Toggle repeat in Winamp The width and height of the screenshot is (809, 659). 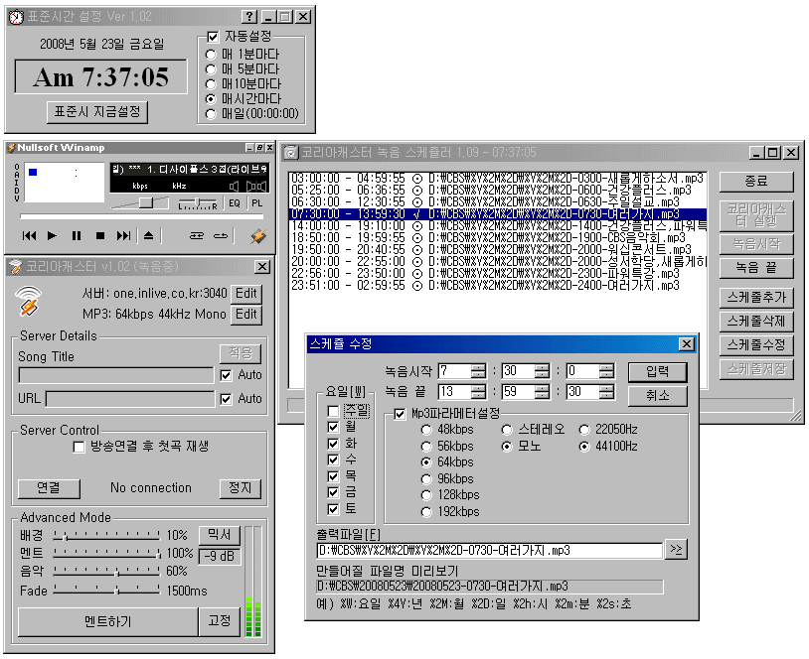click(x=221, y=235)
